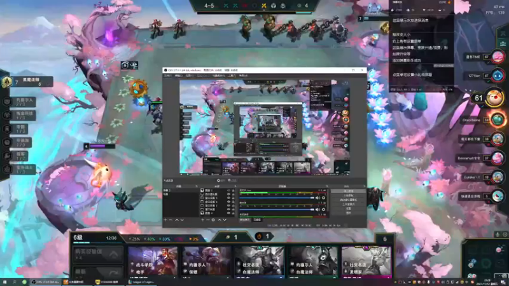Toggle visibility eye of the fifth source in OBS
Image resolution: width=509 pixels, height=286 pixels.
click(229, 205)
